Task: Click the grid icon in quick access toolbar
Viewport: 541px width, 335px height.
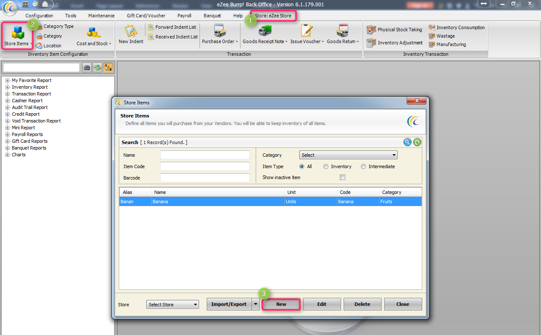Action: (x=25, y=4)
